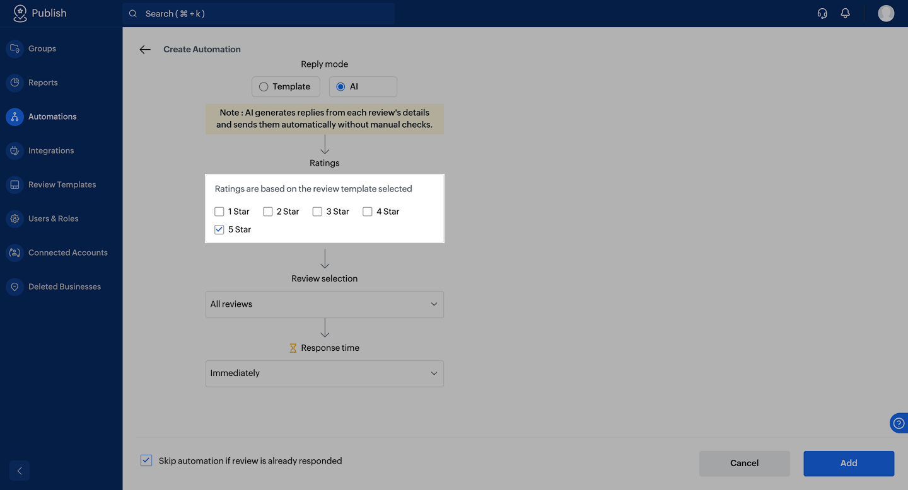The width and height of the screenshot is (908, 490).
Task: Open the Deleted Businesses menu item
Action: pyautogui.click(x=64, y=287)
